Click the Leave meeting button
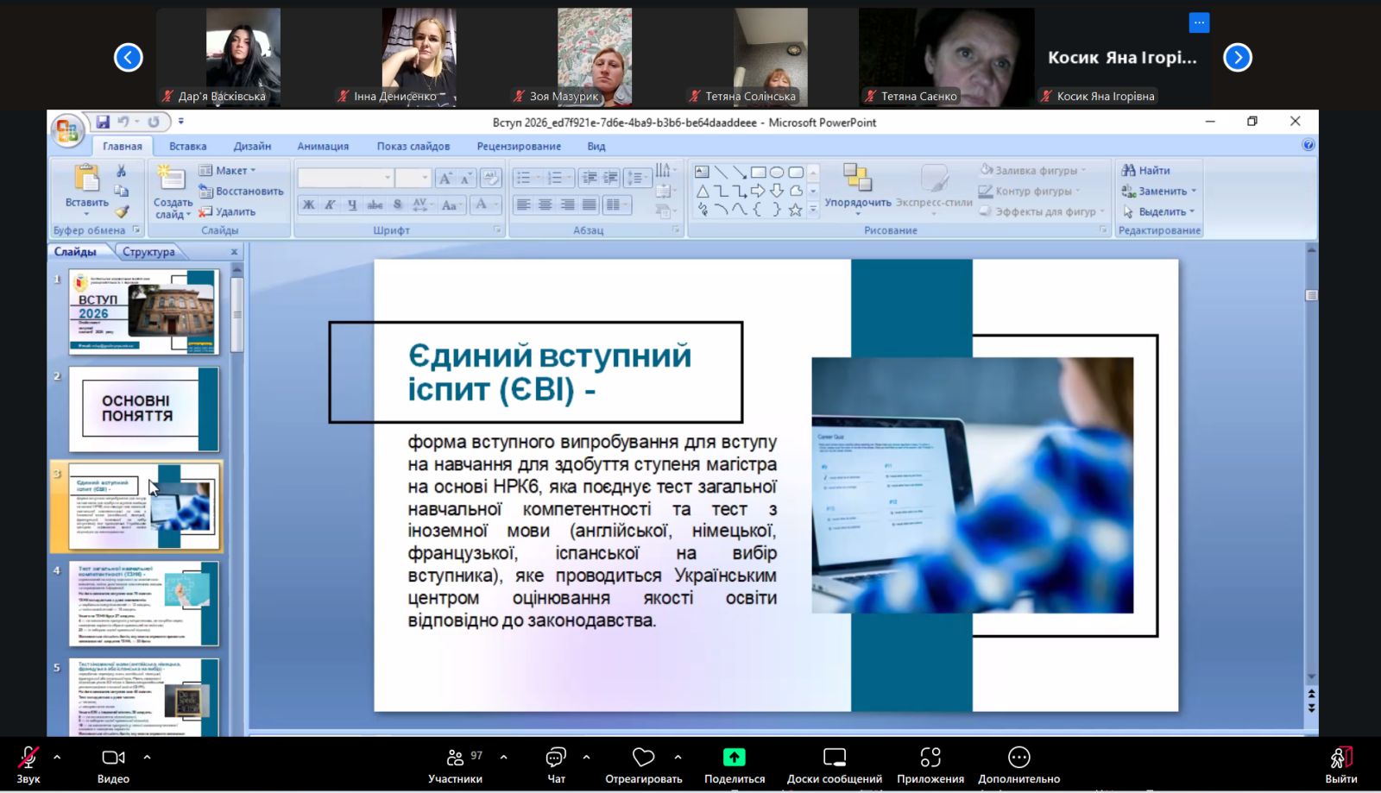 [x=1340, y=764]
